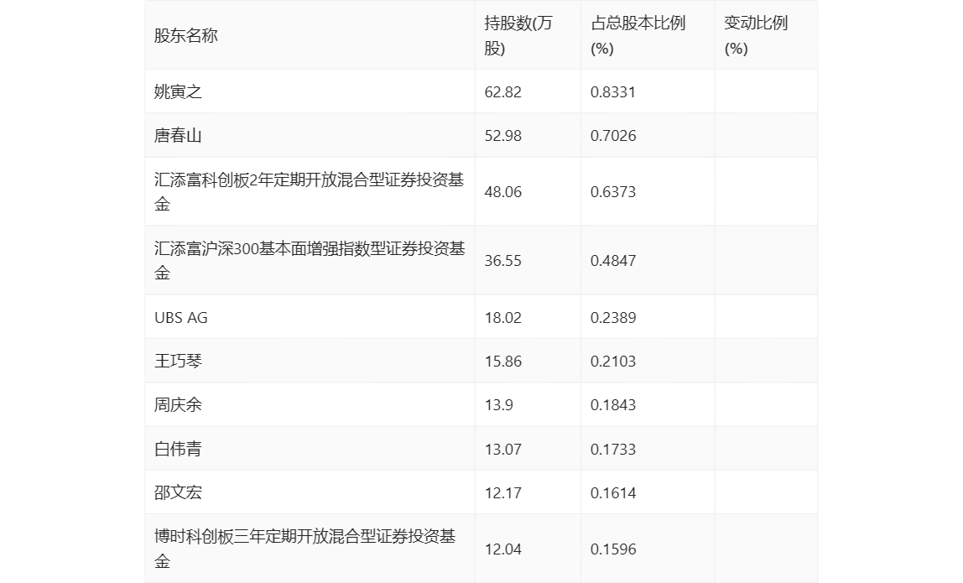Select the 0.2103 ratio value
The width and height of the screenshot is (963, 583).
612,362
